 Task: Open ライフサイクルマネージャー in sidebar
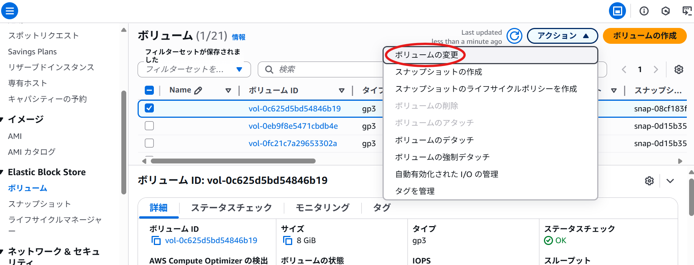pos(55,224)
